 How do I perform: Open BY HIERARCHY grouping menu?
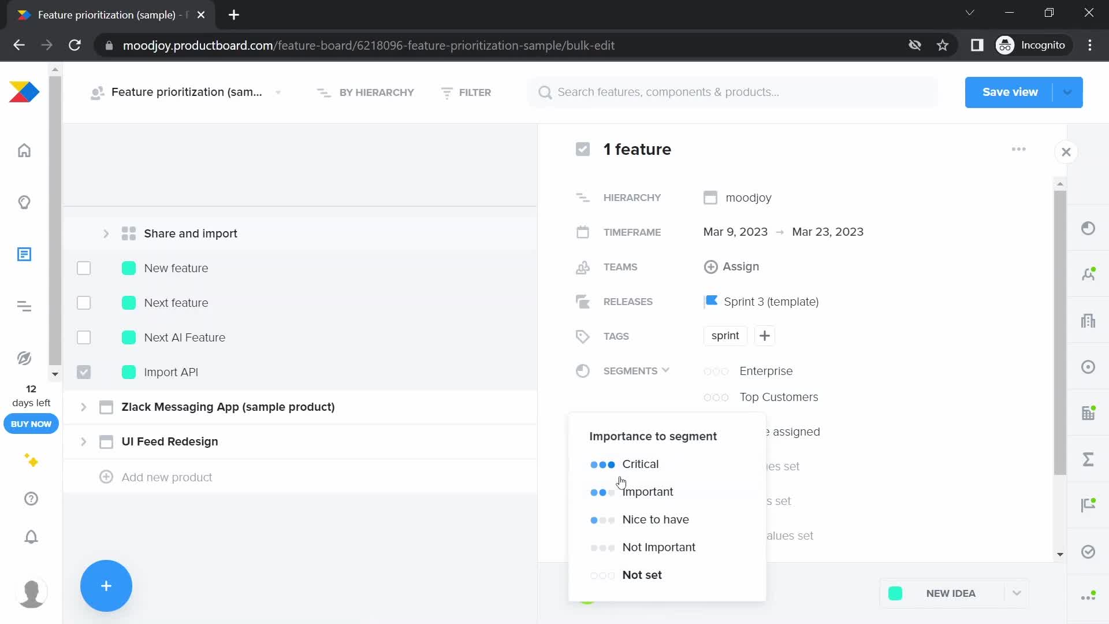[x=366, y=92]
